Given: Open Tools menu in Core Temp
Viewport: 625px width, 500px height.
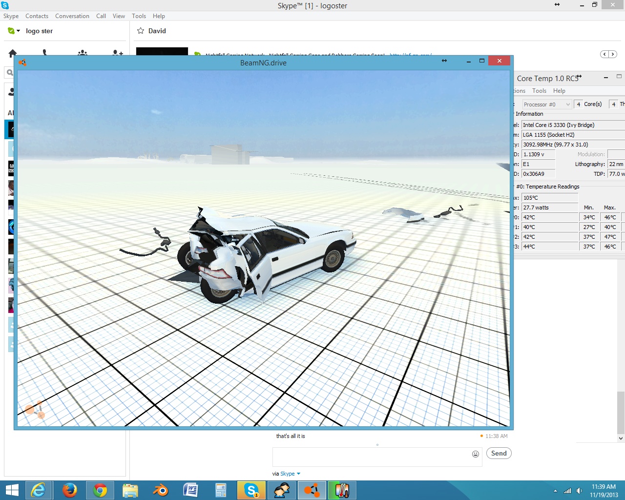Looking at the screenshot, I should 540,91.
